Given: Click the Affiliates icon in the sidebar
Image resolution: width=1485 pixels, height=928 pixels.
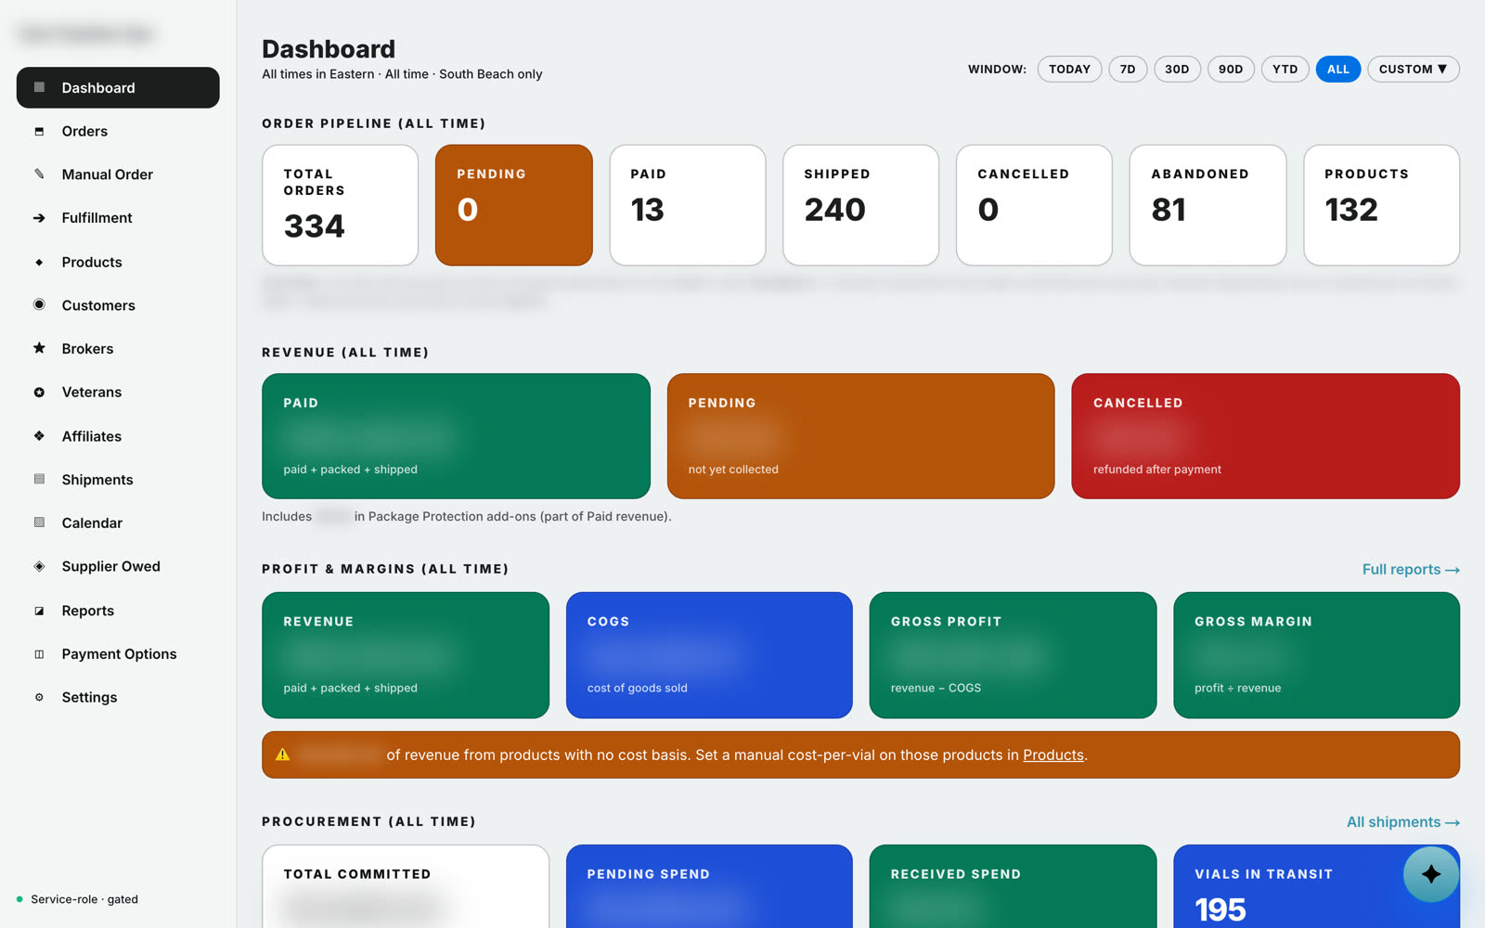Looking at the screenshot, I should click(39, 435).
